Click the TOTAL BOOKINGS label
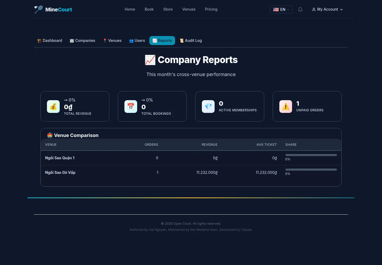382x265 pixels. point(156,114)
